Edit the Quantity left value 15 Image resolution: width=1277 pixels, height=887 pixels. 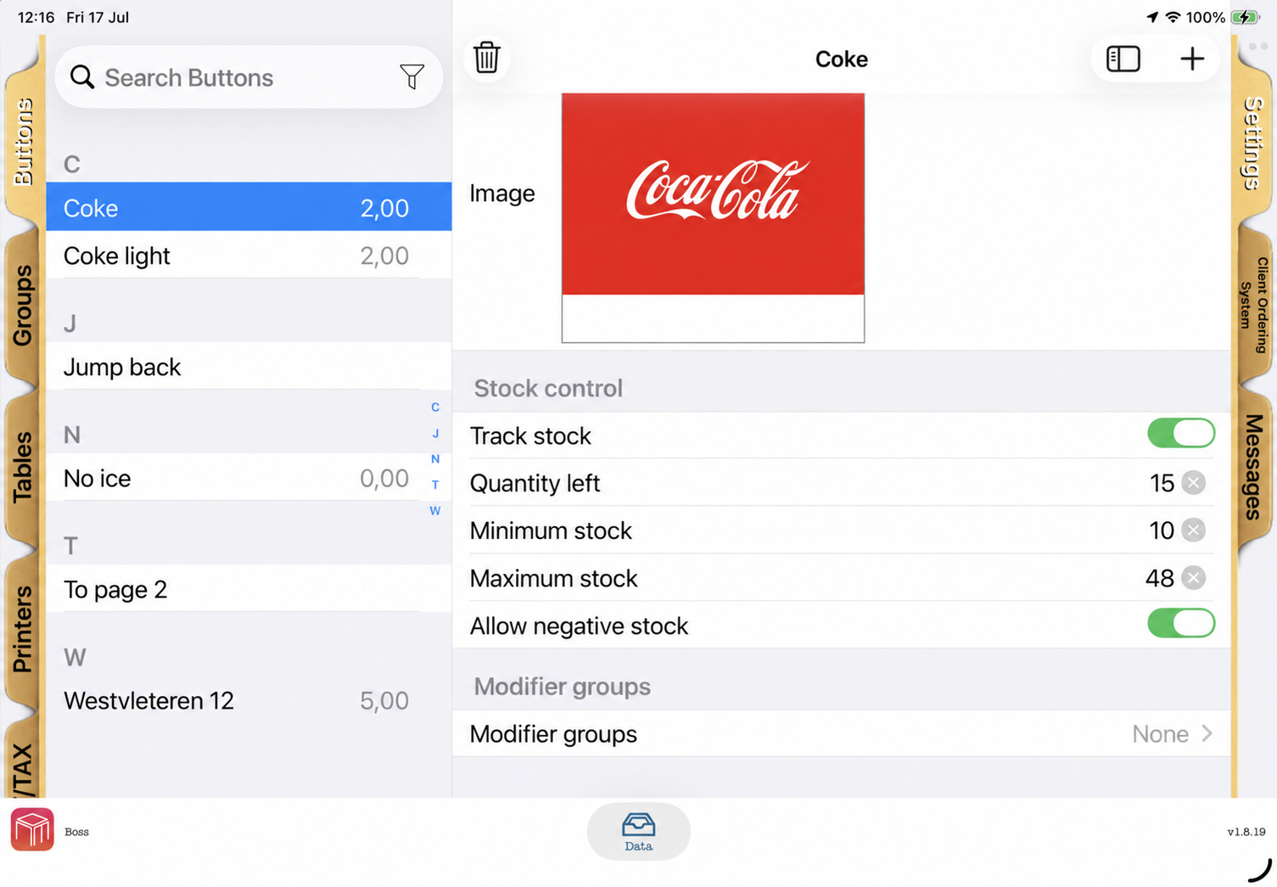tap(1161, 483)
